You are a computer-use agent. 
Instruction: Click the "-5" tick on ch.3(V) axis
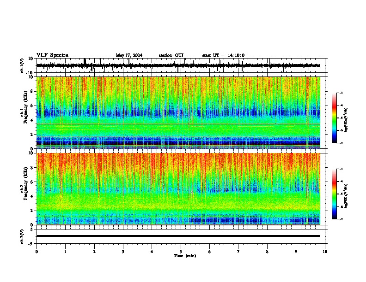click(x=31, y=244)
